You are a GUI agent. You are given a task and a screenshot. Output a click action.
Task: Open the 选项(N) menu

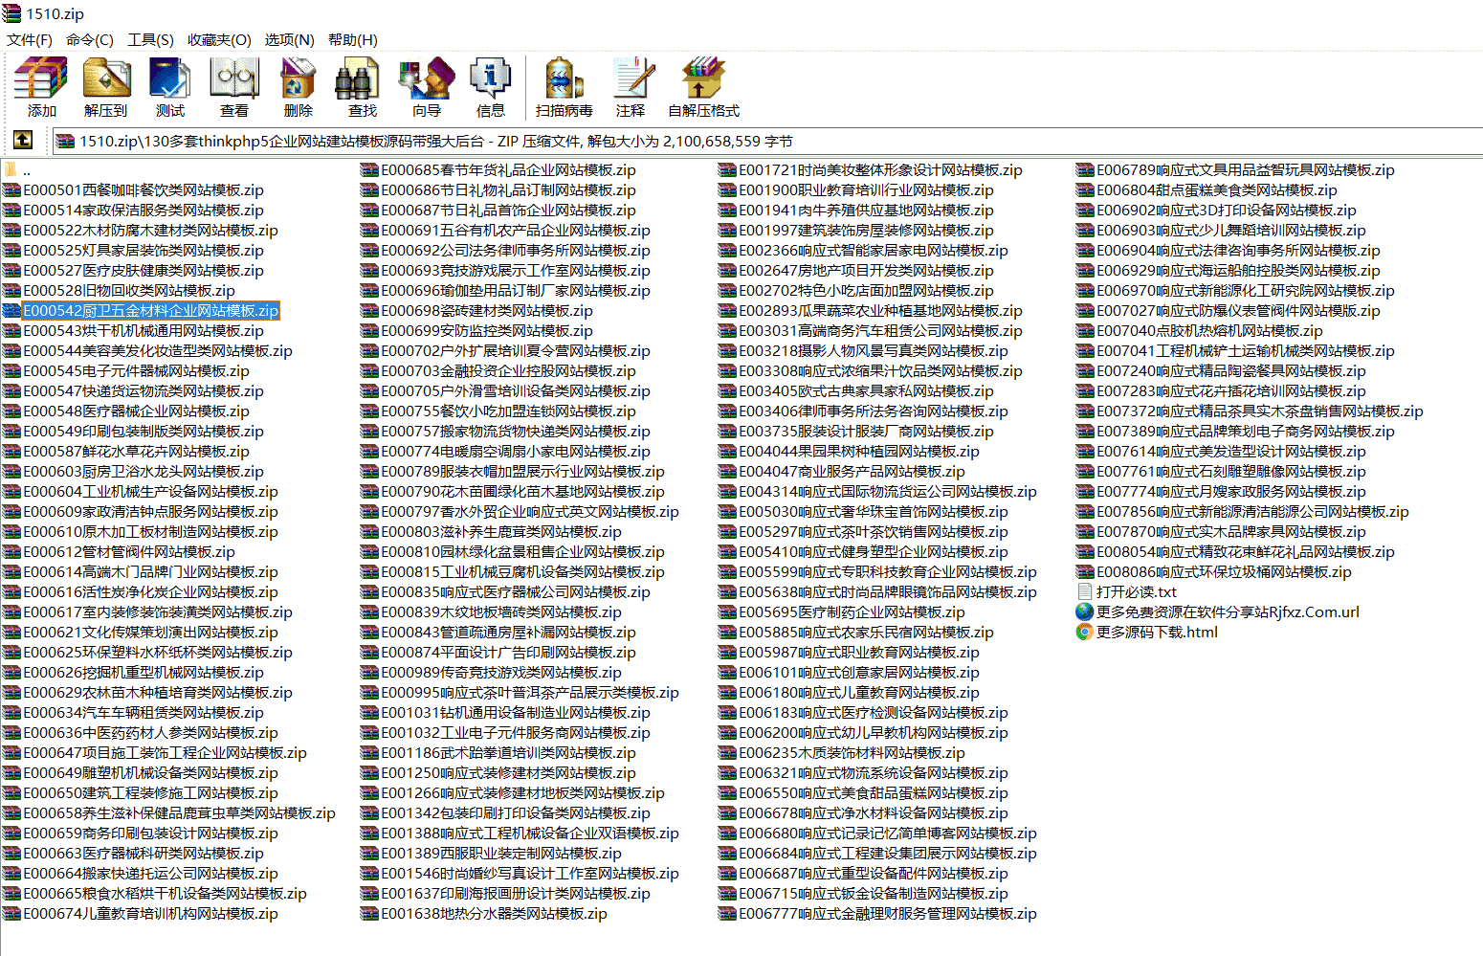(x=289, y=40)
